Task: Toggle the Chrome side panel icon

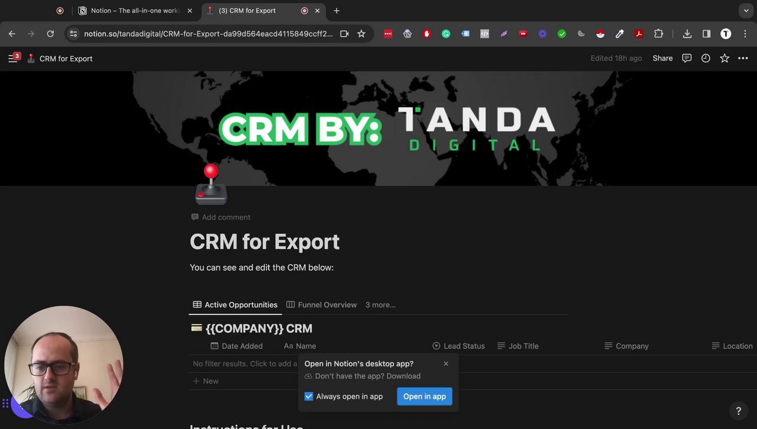Action: click(706, 34)
